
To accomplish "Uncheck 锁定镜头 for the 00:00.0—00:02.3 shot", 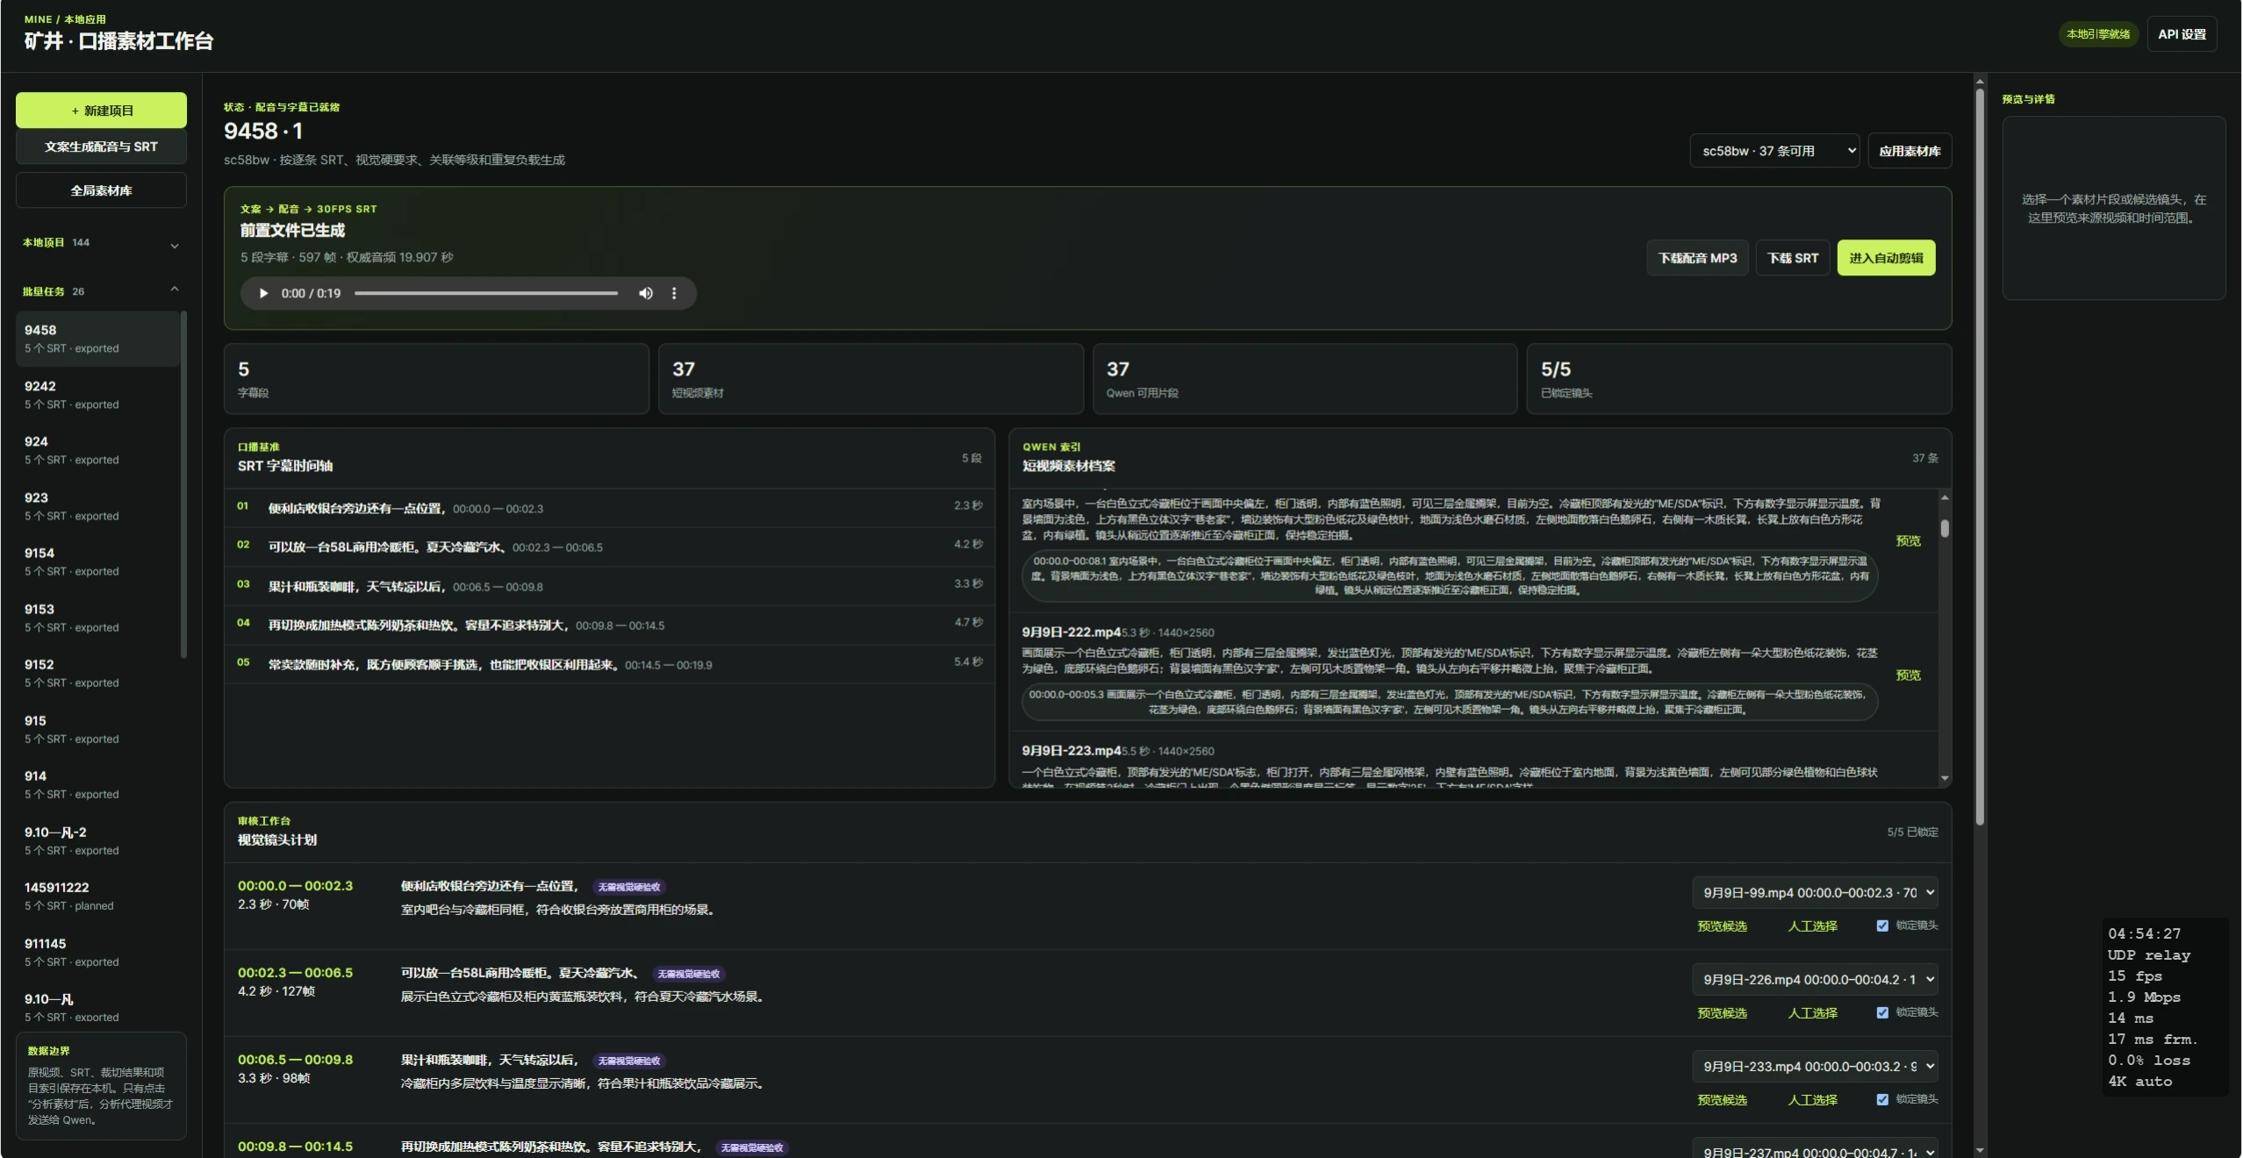I will click(x=1882, y=926).
